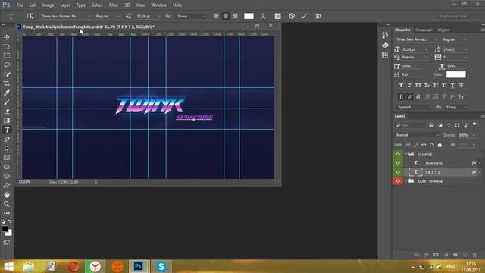Click the Layers opacity field
This screenshot has height=273, width=485.
coord(465,135)
